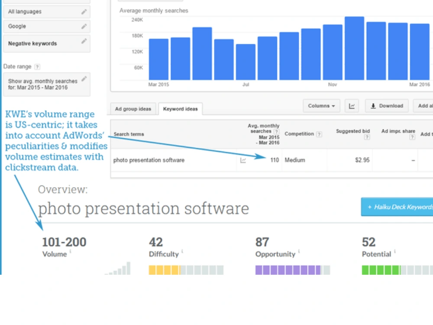Click the Add all button
Image resolution: width=433 pixels, height=325 pixels.
(x=423, y=106)
